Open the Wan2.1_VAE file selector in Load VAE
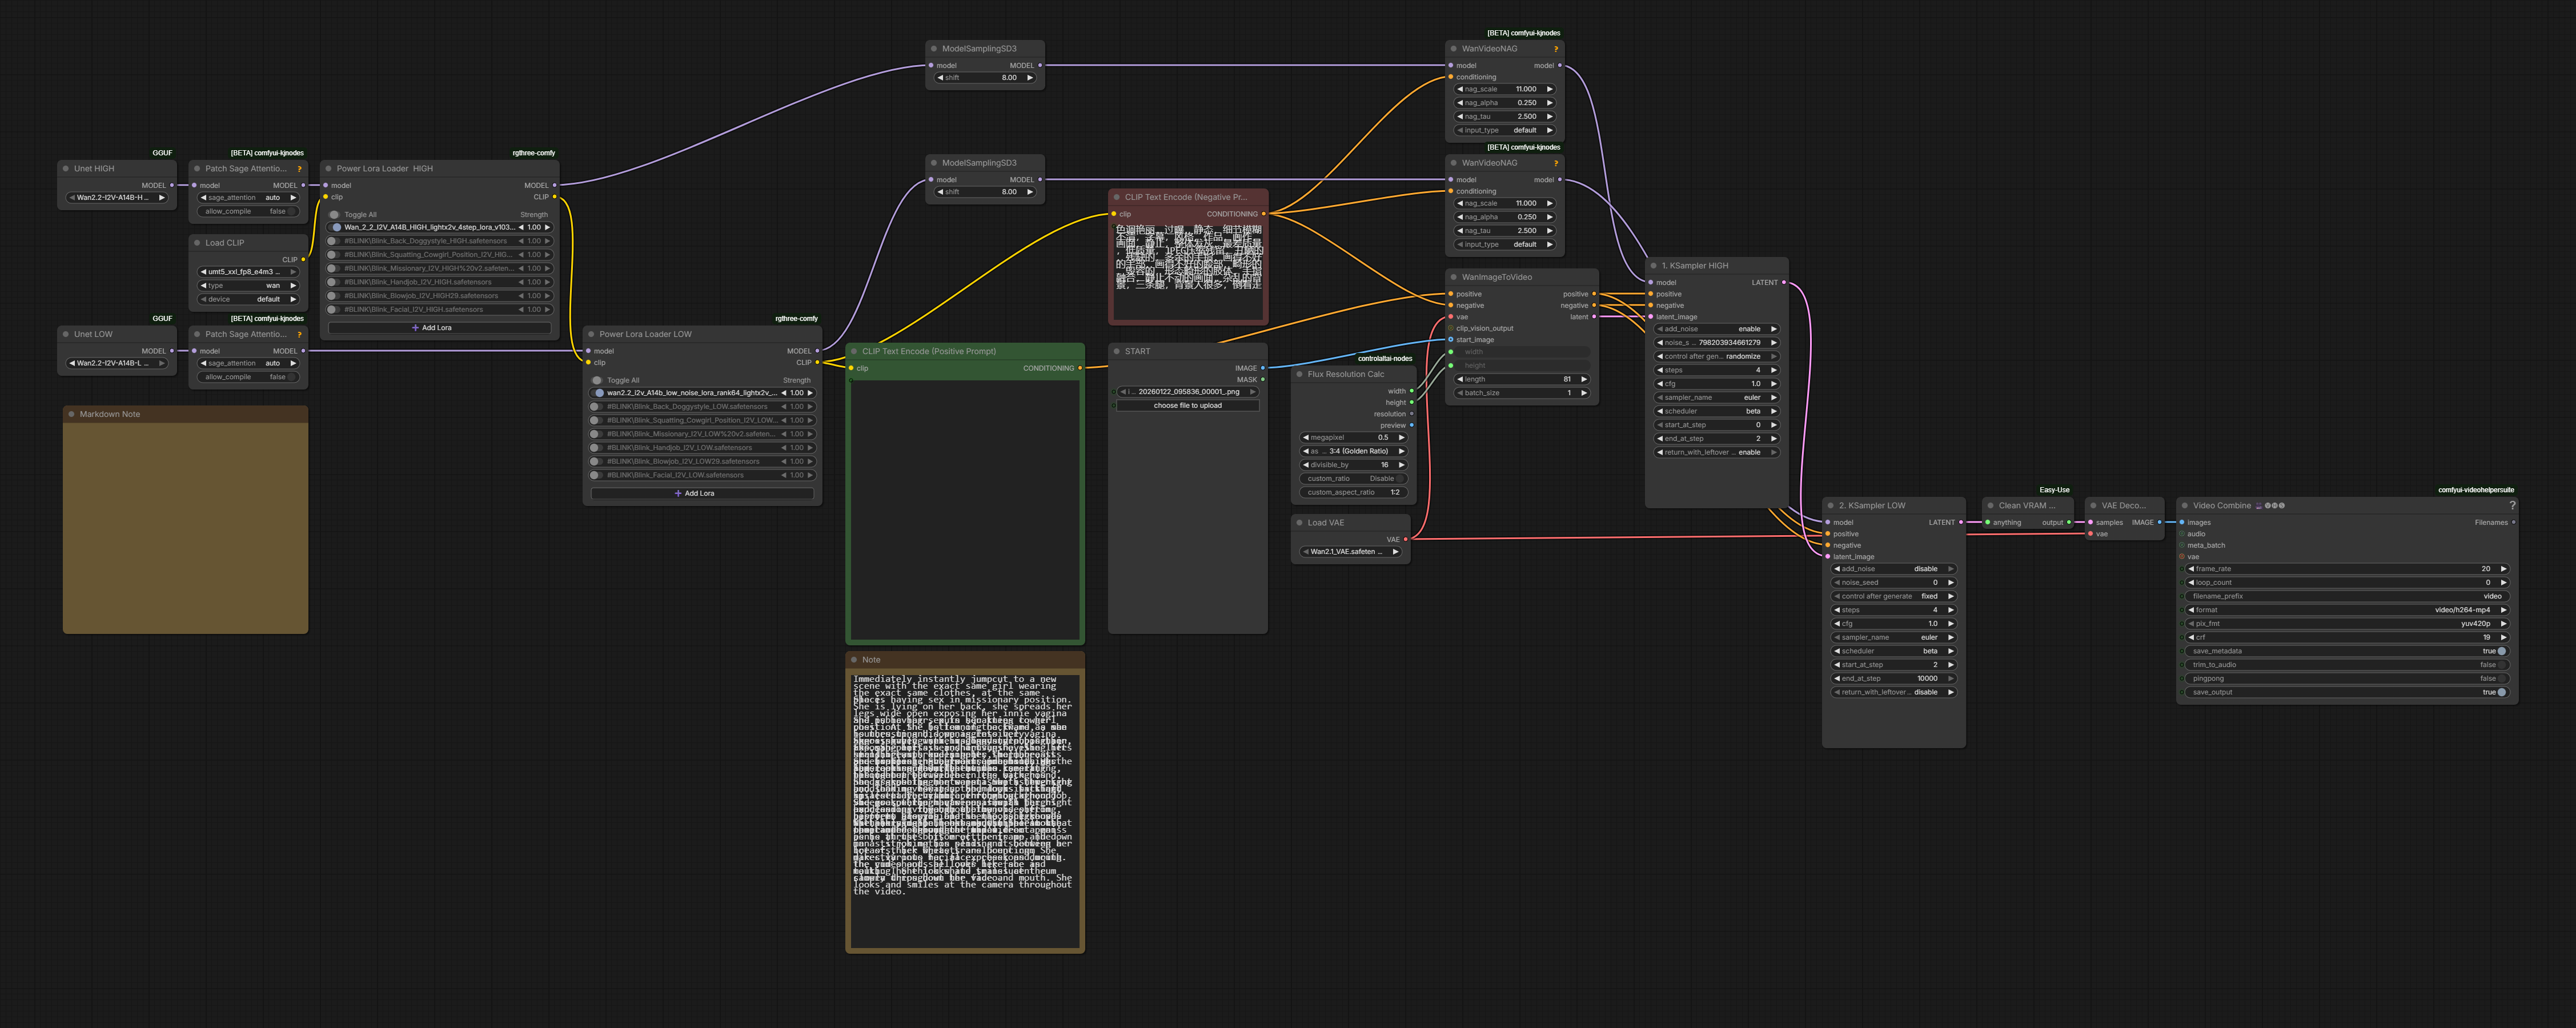Screen dimensions: 2576x1028 pyautogui.click(x=1351, y=551)
